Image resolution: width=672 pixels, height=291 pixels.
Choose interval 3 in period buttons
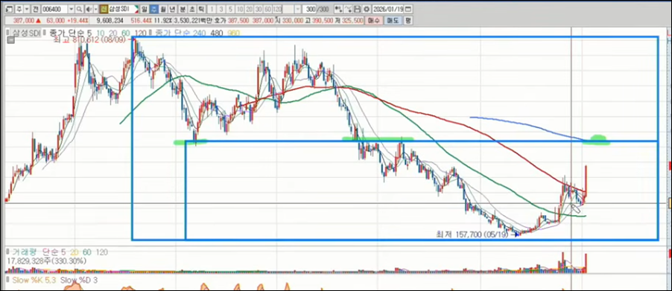tap(221, 9)
